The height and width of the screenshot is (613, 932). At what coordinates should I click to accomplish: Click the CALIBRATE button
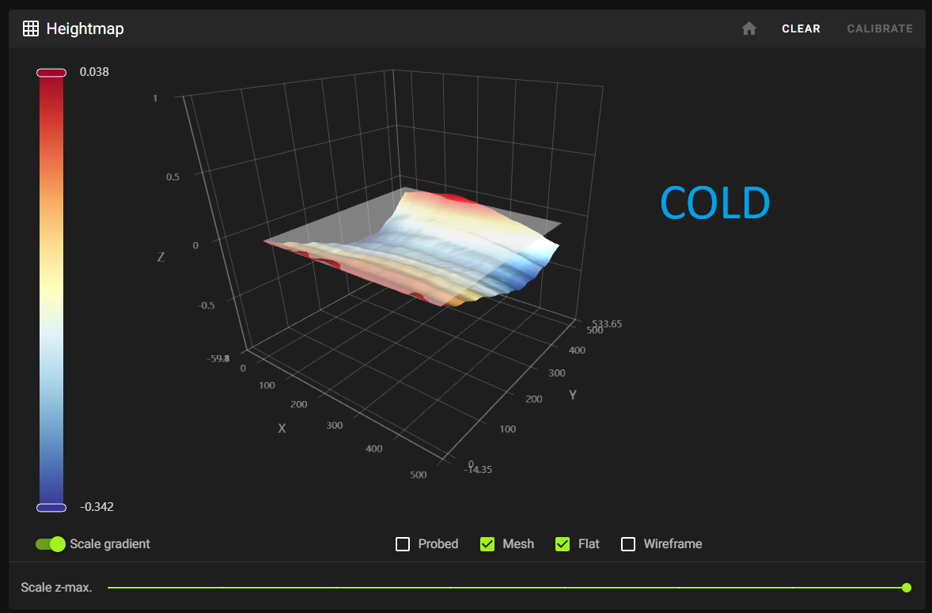880,28
